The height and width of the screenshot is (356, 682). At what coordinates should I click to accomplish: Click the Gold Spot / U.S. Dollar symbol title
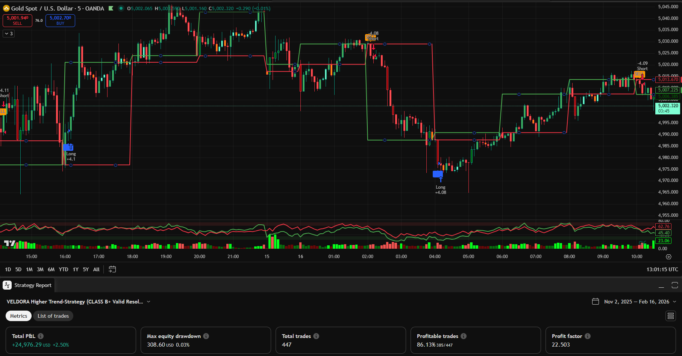point(58,8)
